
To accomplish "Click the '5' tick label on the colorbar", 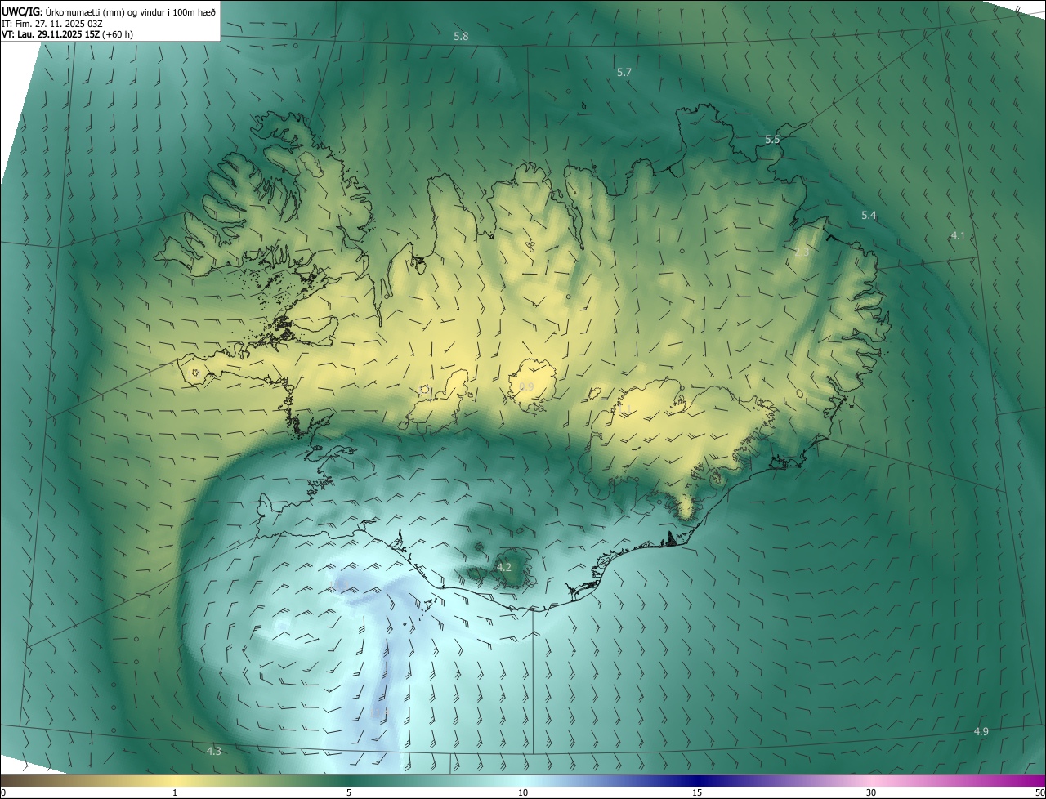I will tap(349, 793).
